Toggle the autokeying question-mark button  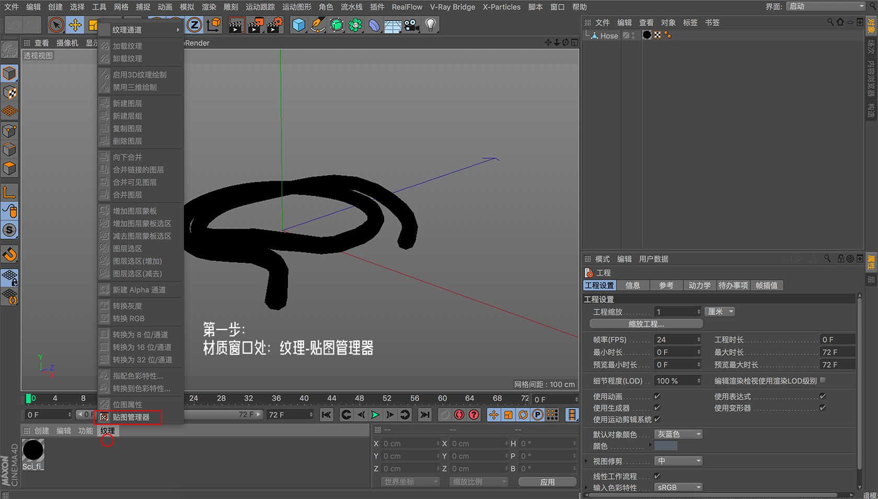point(474,414)
